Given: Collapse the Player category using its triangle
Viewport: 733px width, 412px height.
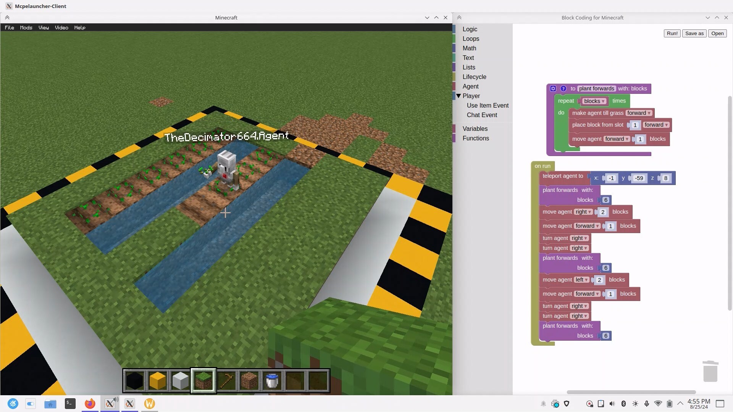Looking at the screenshot, I should pyautogui.click(x=459, y=96).
